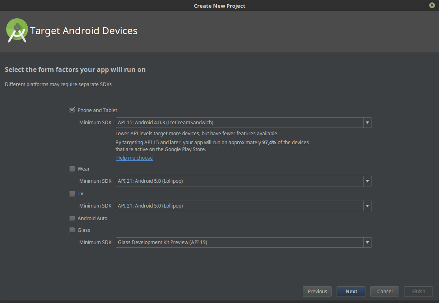Enable the Wear form factor
Image resolution: width=439 pixels, height=303 pixels.
72,168
